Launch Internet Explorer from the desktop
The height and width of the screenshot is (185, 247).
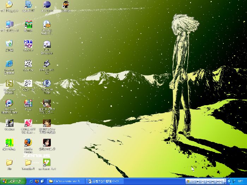click(9, 64)
